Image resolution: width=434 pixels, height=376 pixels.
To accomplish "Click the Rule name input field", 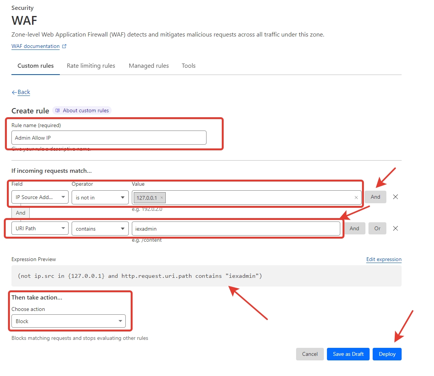I will [x=109, y=138].
